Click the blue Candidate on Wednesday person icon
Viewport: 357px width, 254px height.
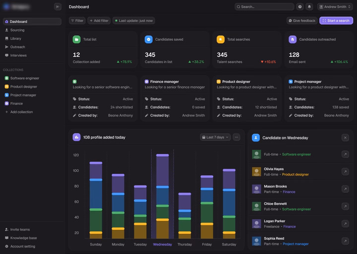(x=256, y=137)
